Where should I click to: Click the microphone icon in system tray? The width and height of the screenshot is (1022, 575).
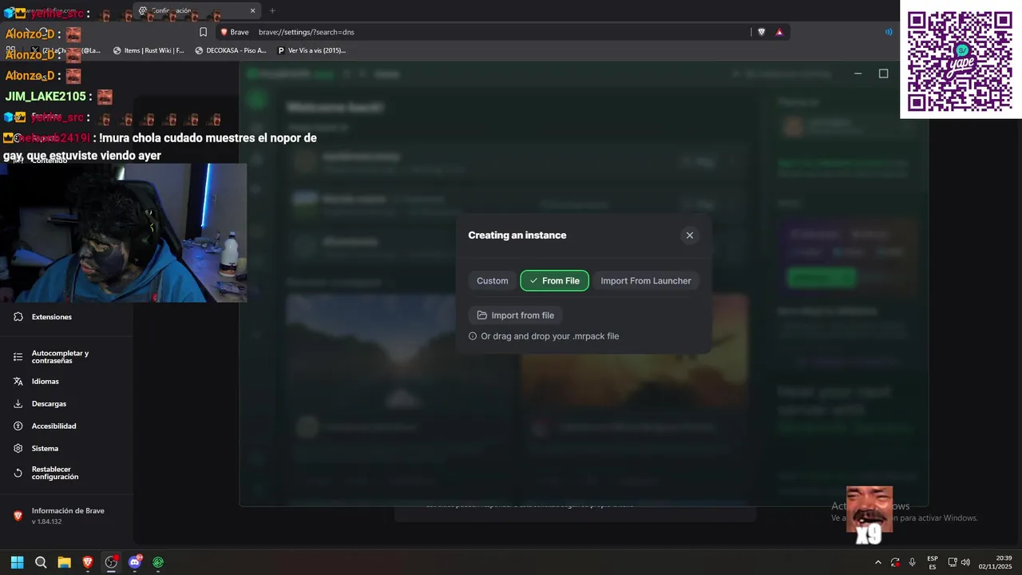coord(912,562)
